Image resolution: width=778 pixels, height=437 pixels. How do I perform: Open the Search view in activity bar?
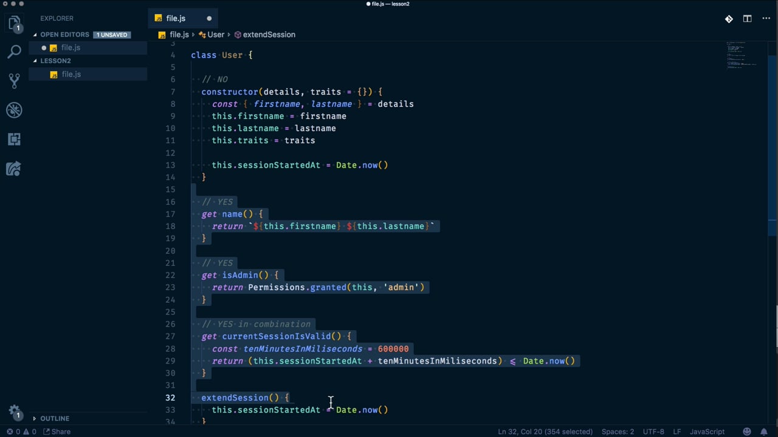coord(14,51)
